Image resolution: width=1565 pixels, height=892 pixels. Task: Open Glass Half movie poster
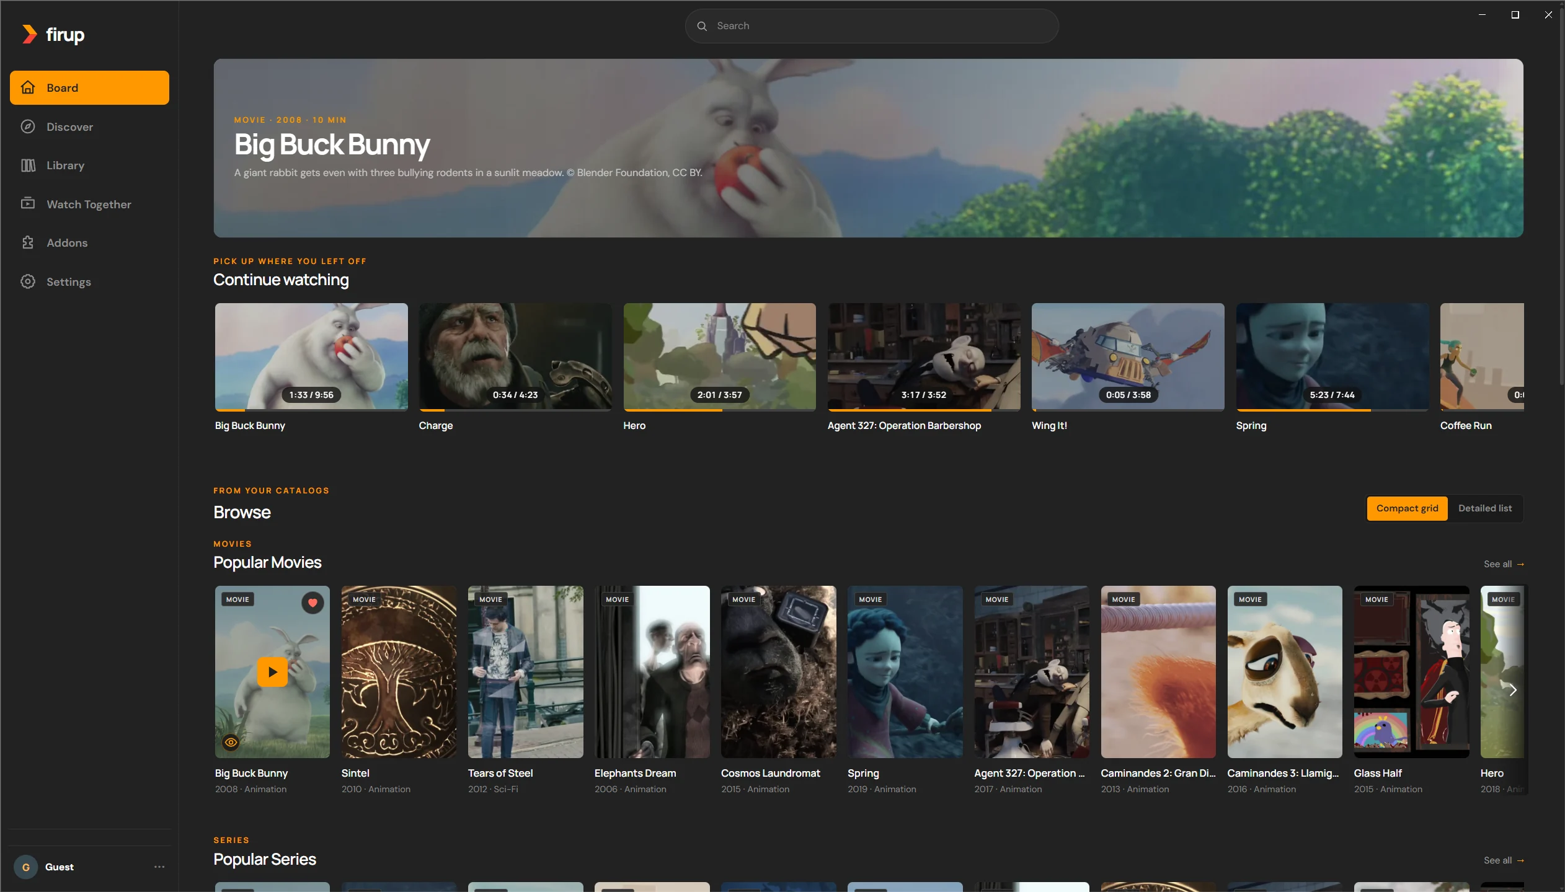click(x=1411, y=672)
